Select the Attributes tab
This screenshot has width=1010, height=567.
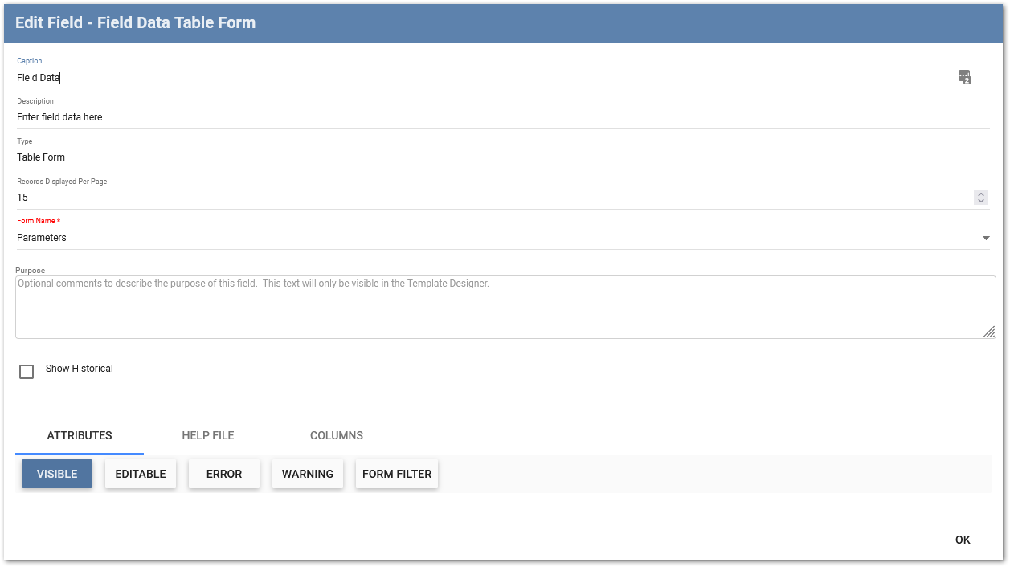click(80, 435)
